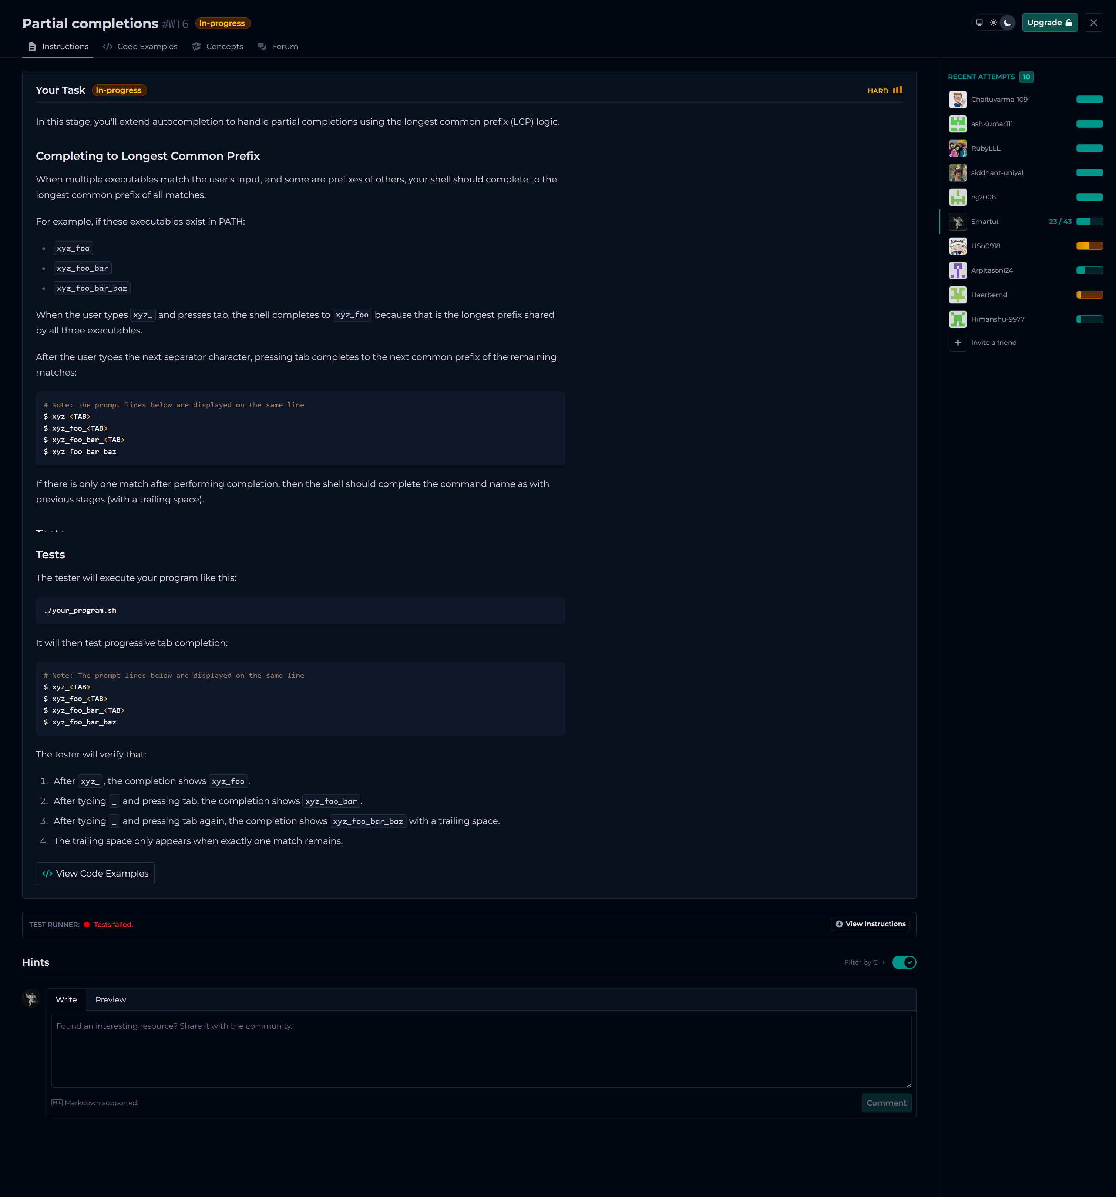
Task: Click Chaituvarma-109's avatar
Action: (x=958, y=99)
